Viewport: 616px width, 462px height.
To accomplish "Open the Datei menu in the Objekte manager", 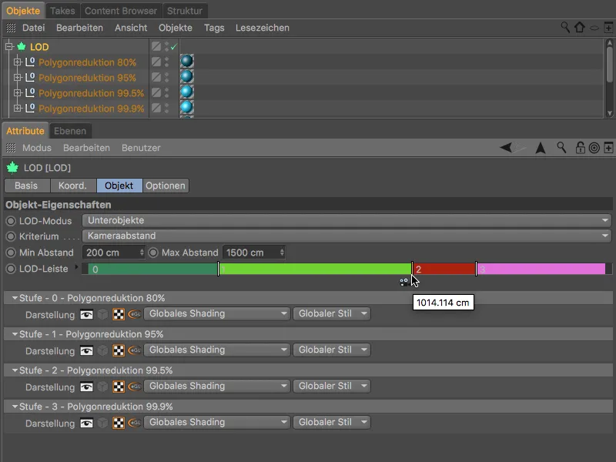I will (33, 28).
